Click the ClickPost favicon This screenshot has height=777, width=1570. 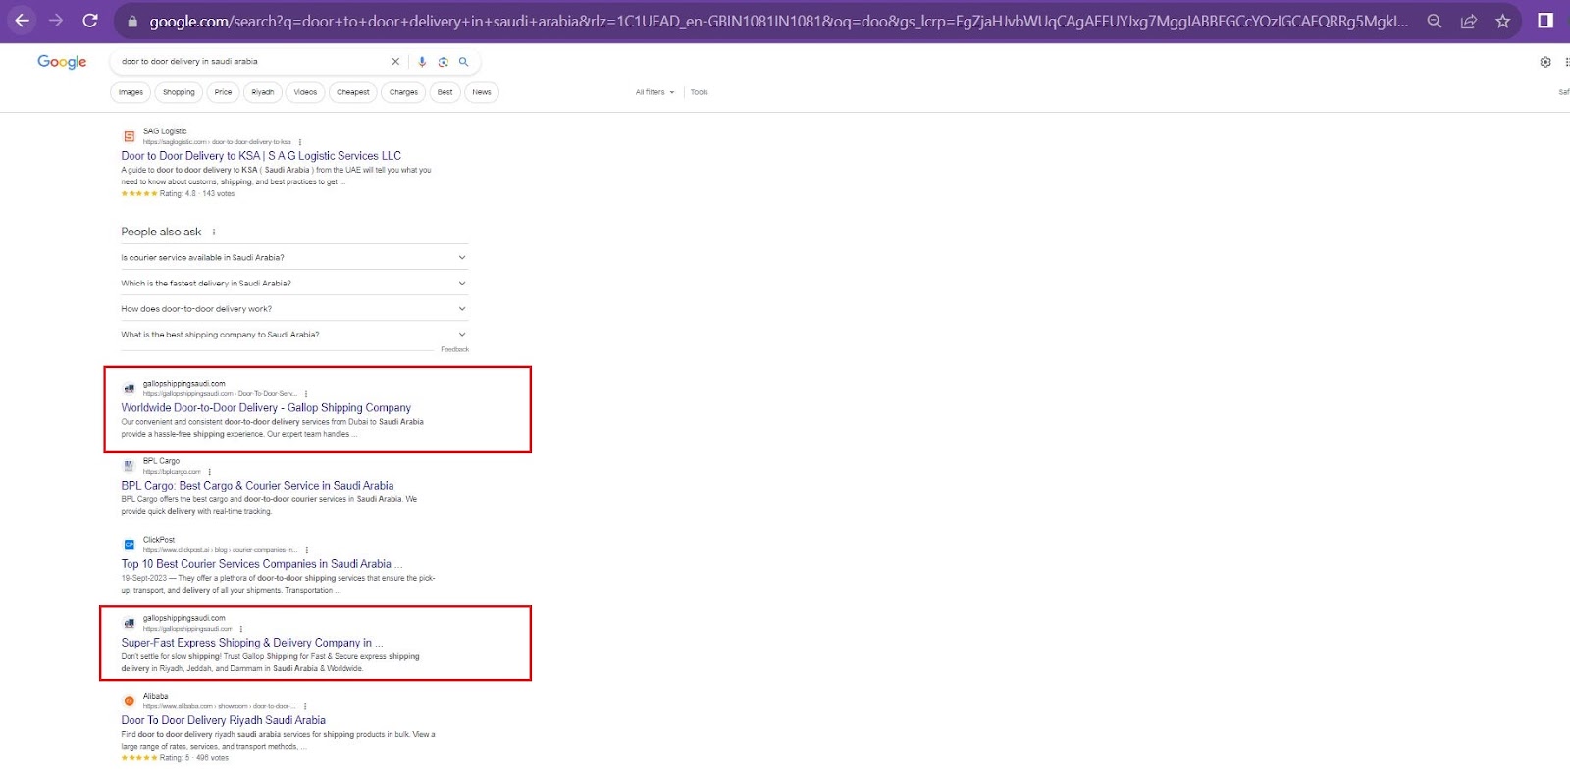point(129,544)
